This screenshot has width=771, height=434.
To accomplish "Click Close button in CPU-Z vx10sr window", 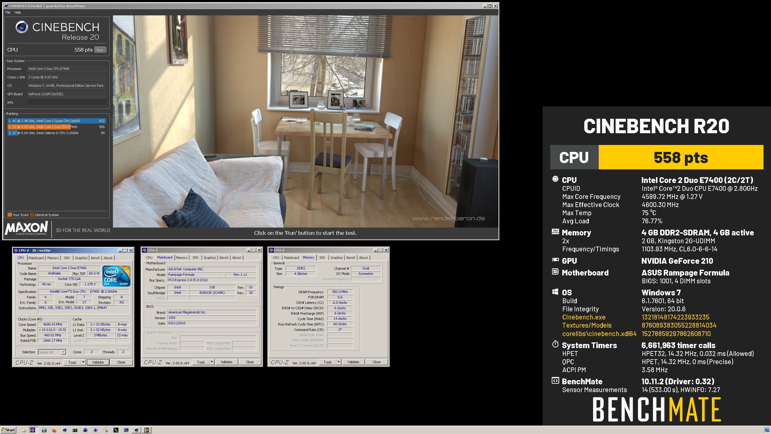I will coord(121,362).
